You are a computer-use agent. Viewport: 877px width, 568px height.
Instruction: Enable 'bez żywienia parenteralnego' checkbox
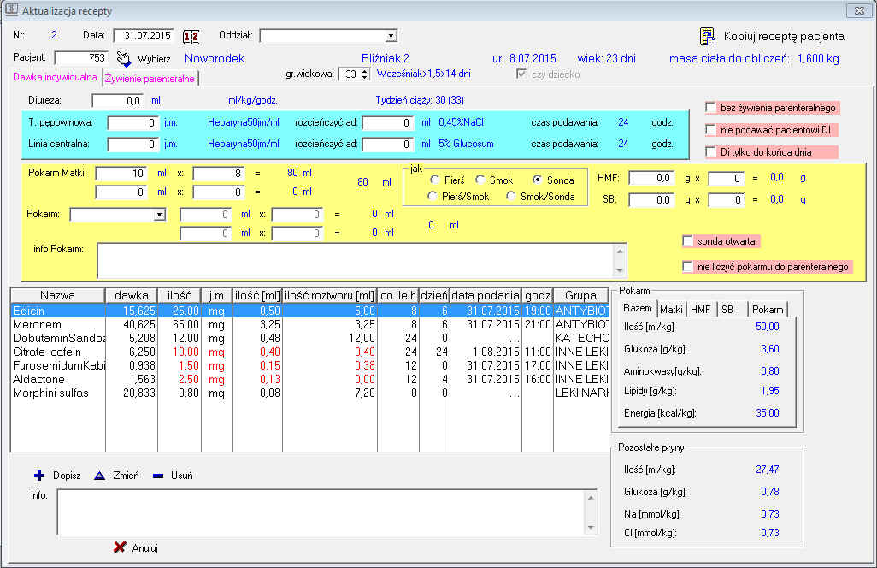710,108
